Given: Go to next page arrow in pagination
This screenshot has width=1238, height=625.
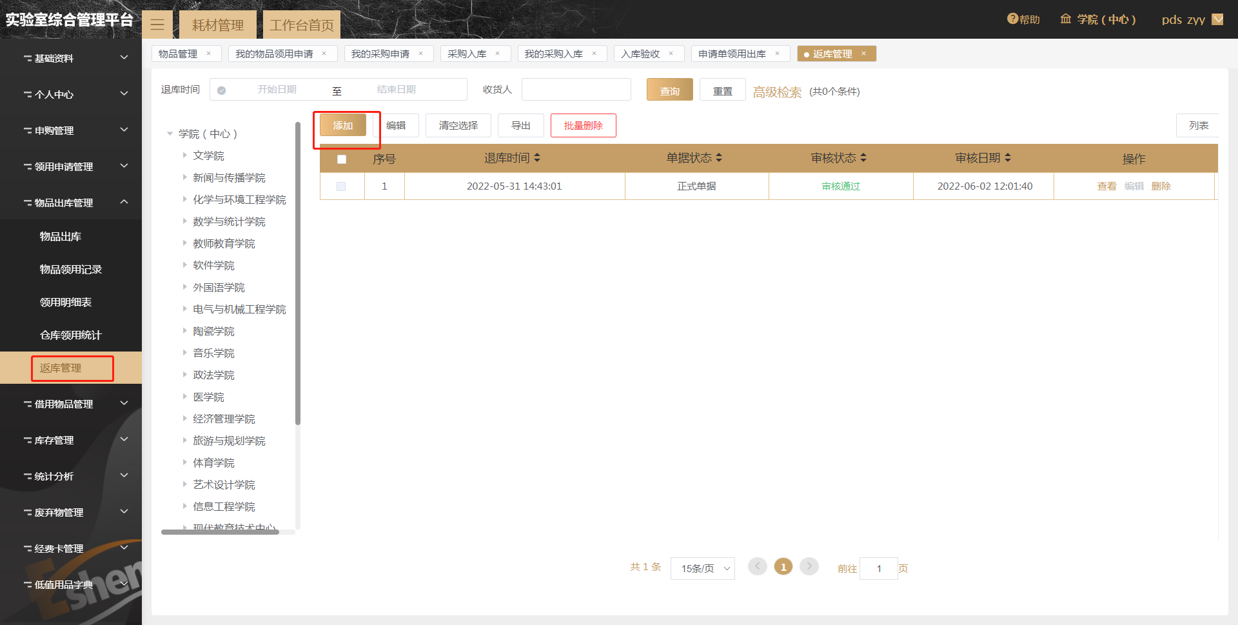Looking at the screenshot, I should point(809,566).
